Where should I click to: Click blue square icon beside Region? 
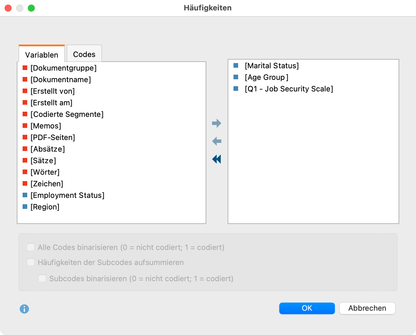(25, 207)
